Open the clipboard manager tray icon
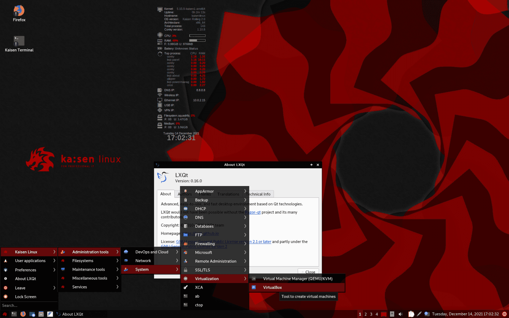 coord(411,314)
